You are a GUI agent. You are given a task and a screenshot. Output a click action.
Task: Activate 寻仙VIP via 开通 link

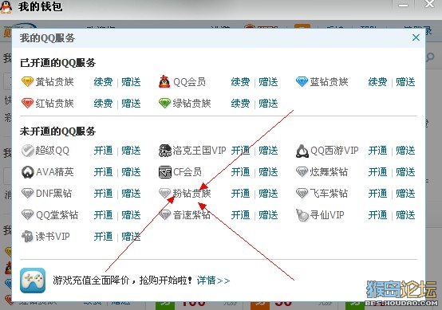pos(377,215)
